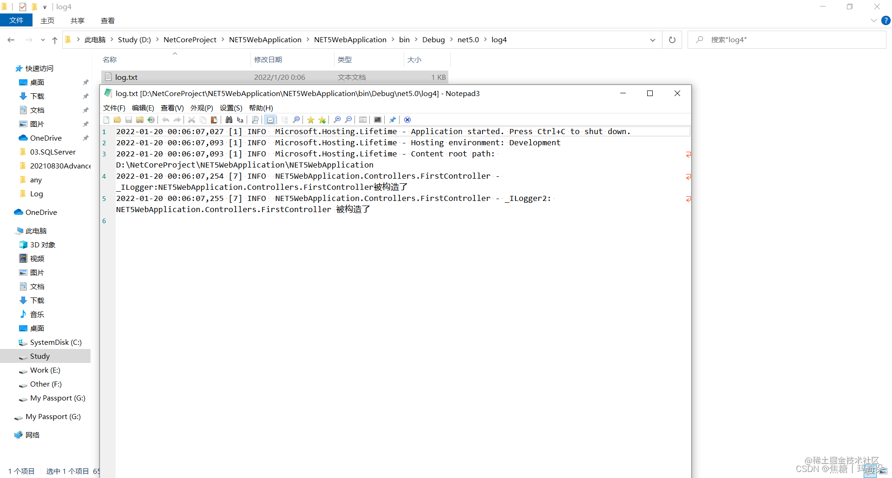Click line number 4 in Notepad3 margin
This screenshot has height=478, width=892.
click(x=104, y=176)
